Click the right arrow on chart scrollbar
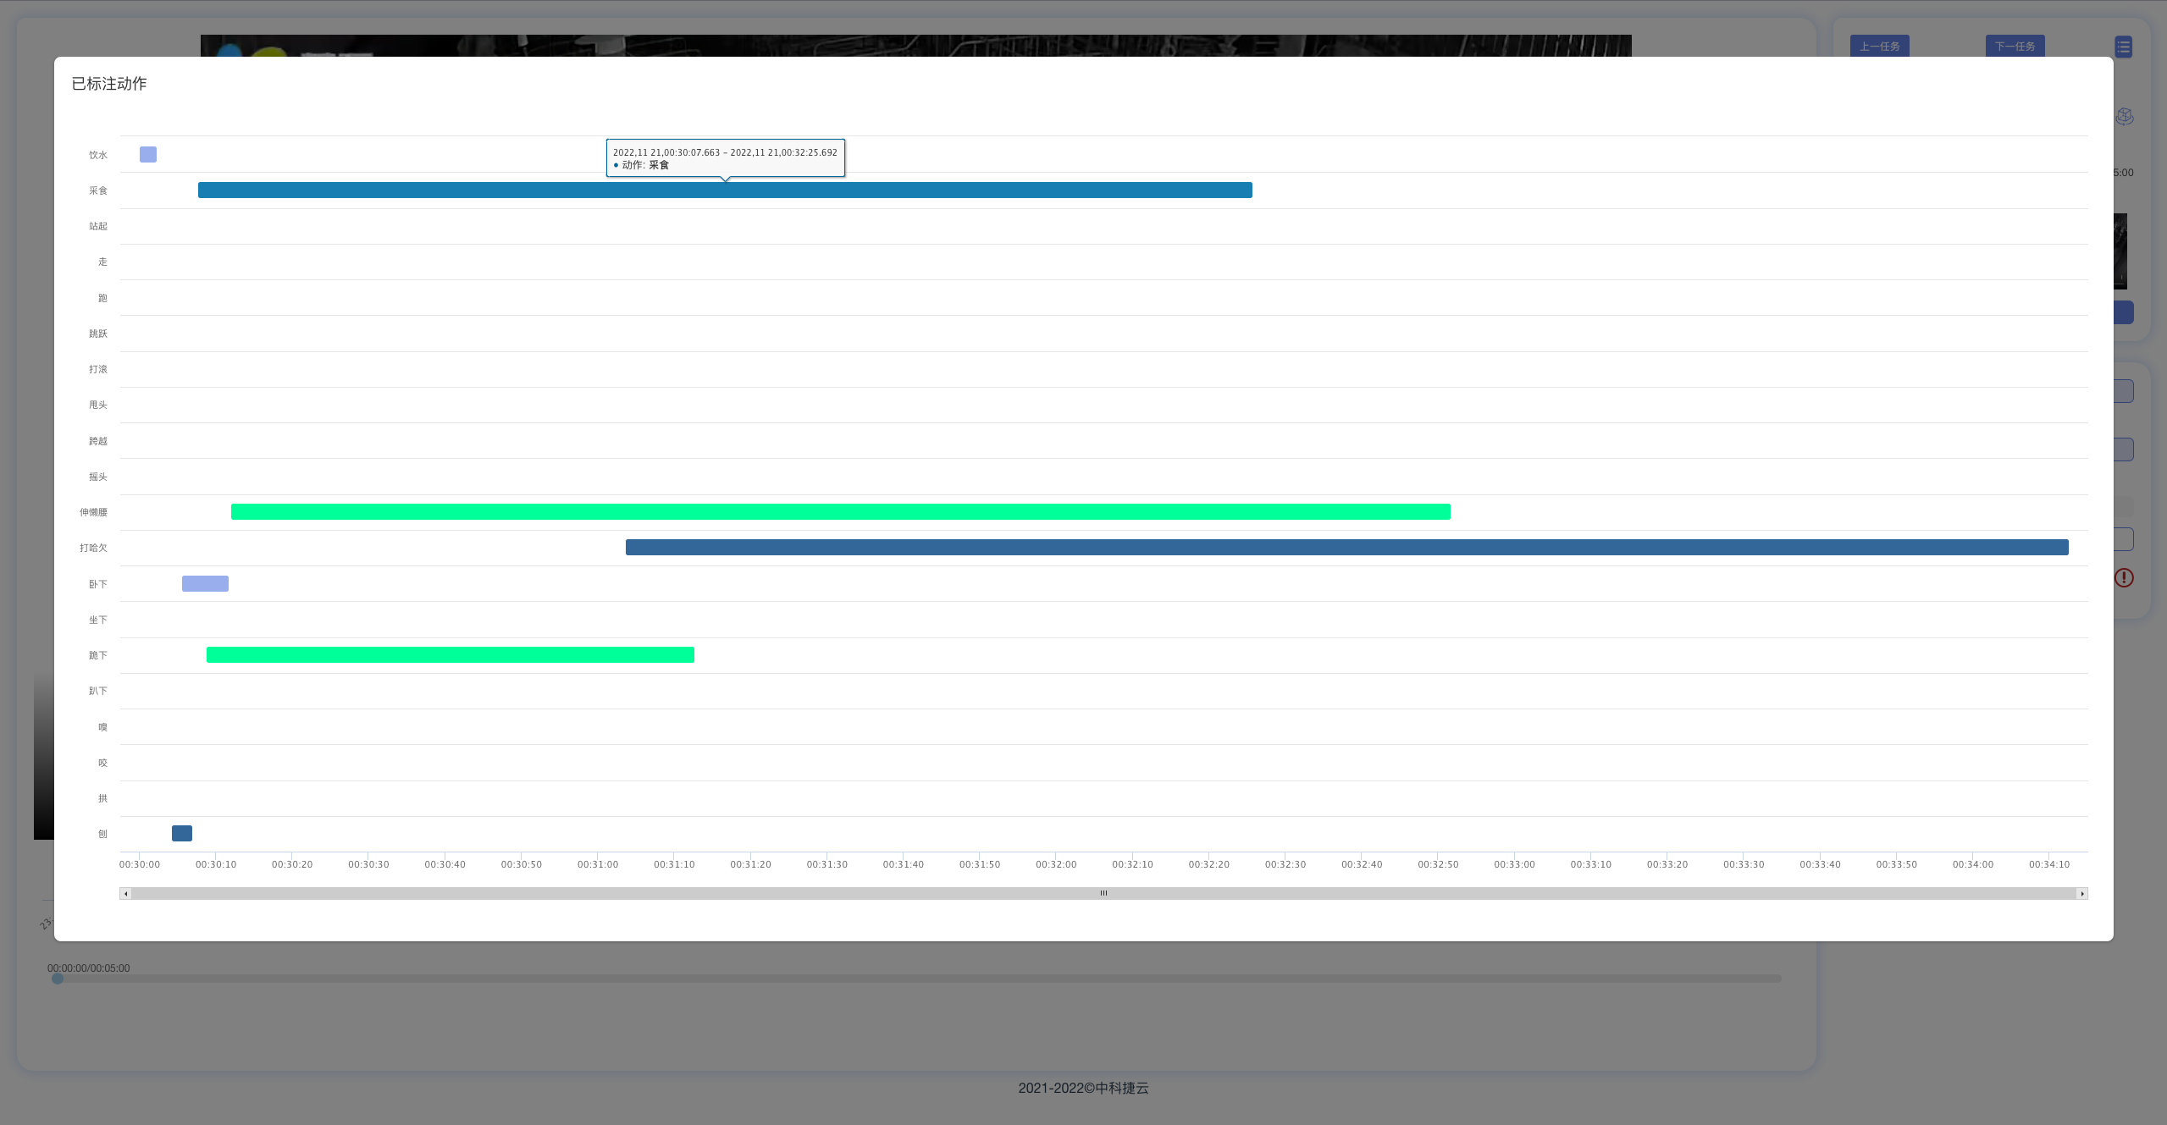2167x1125 pixels. tap(2082, 894)
